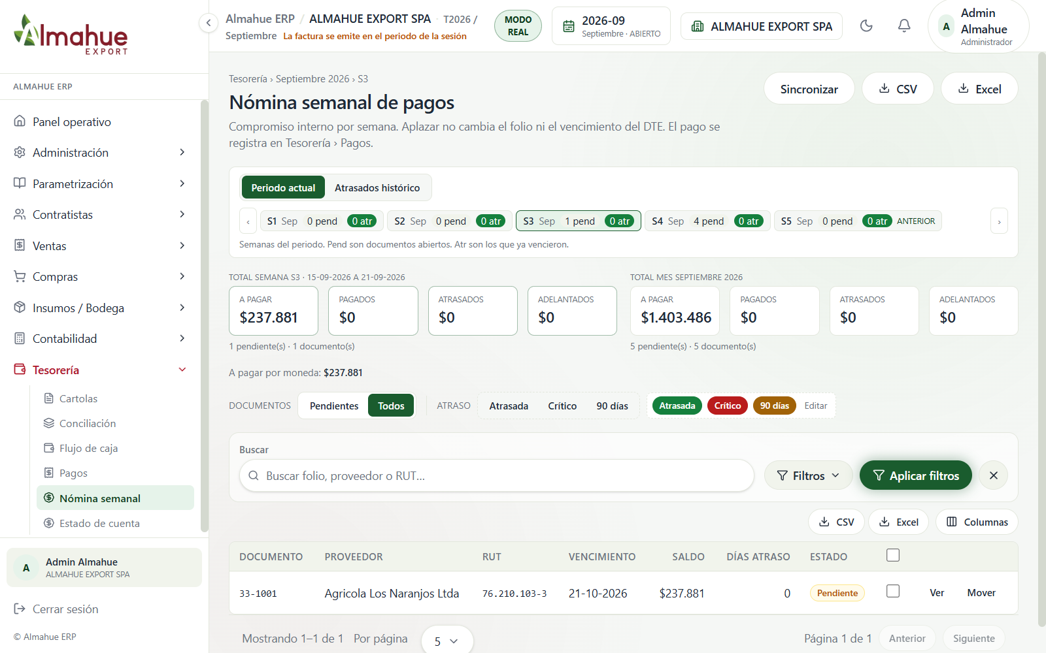Screen dimensions: 1046x653
Task: Click Mover for Agricola Los Naranjos
Action: coord(981,593)
